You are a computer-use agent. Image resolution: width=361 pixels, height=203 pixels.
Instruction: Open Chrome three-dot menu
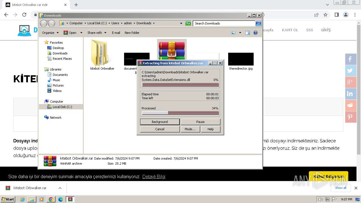355,15
